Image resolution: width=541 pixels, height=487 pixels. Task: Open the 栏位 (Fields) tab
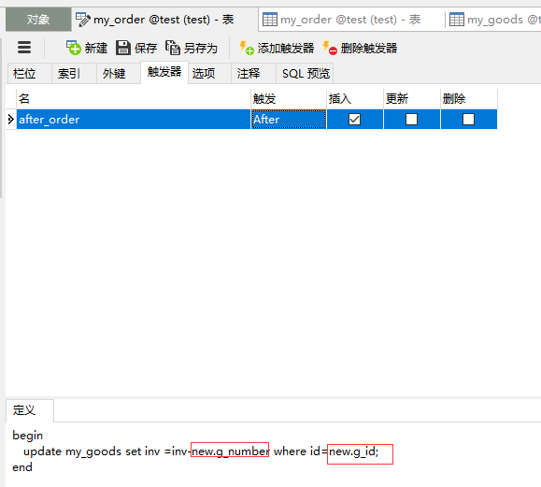tap(29, 74)
